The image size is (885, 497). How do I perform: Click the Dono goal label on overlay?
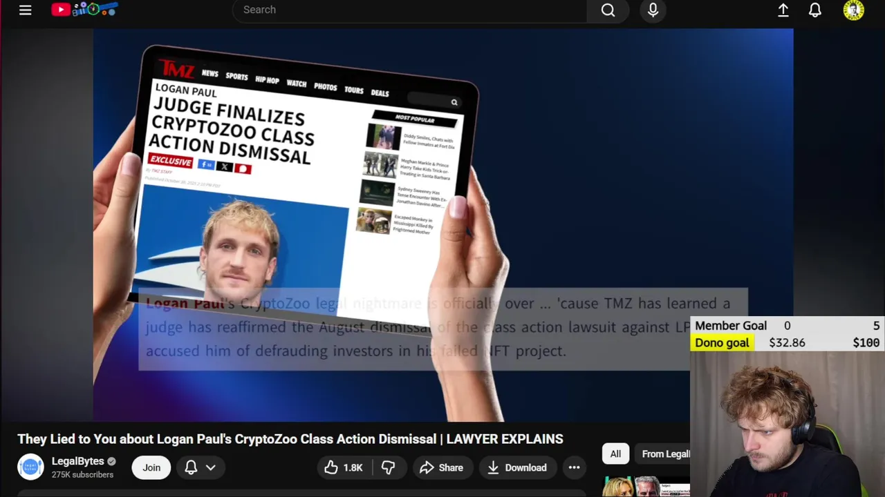point(722,342)
